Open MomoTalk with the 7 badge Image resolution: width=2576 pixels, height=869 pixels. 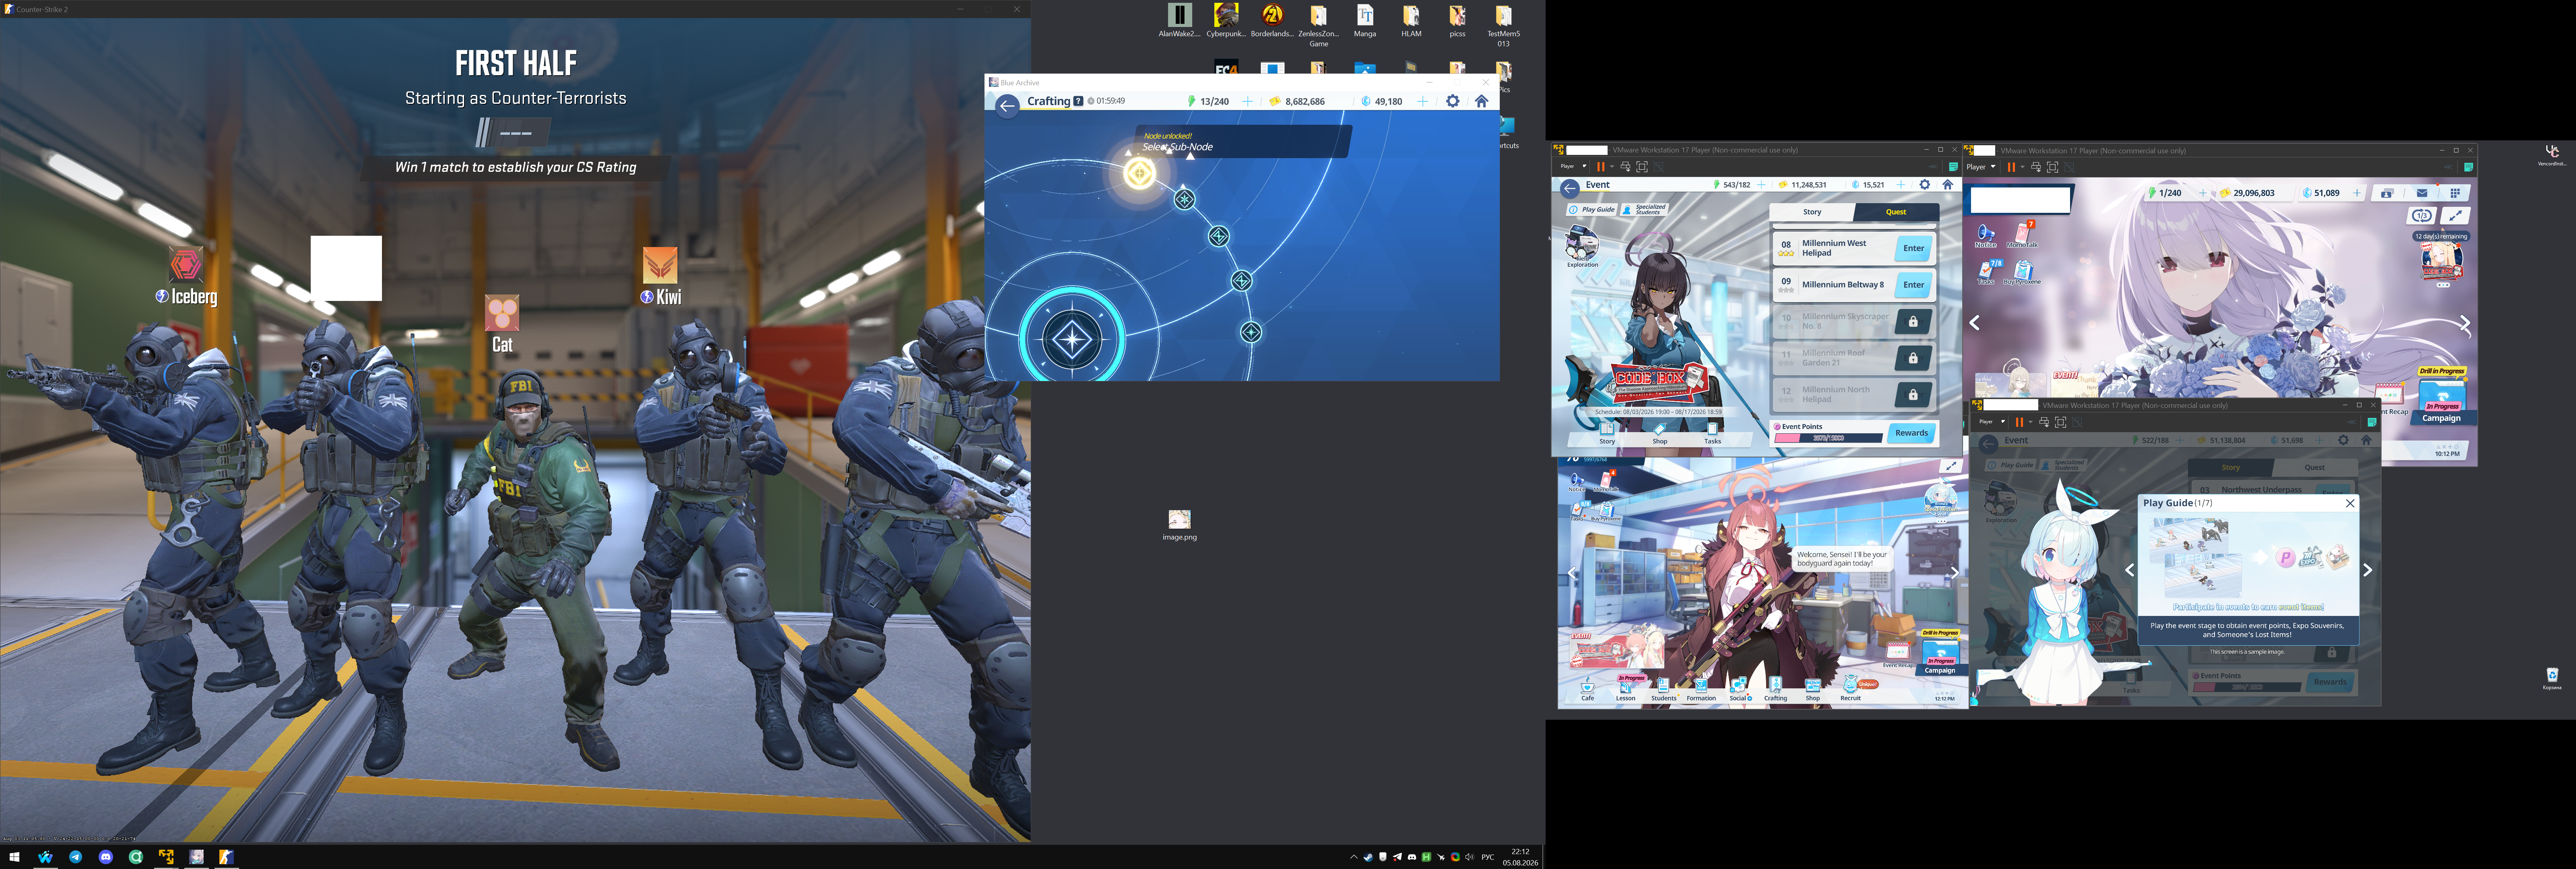click(x=2022, y=235)
